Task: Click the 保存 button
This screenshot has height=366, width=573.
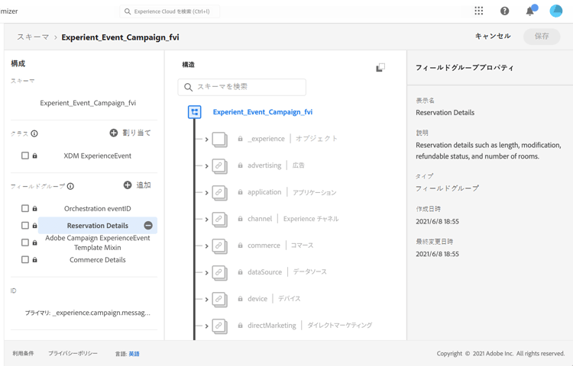Action: 542,36
